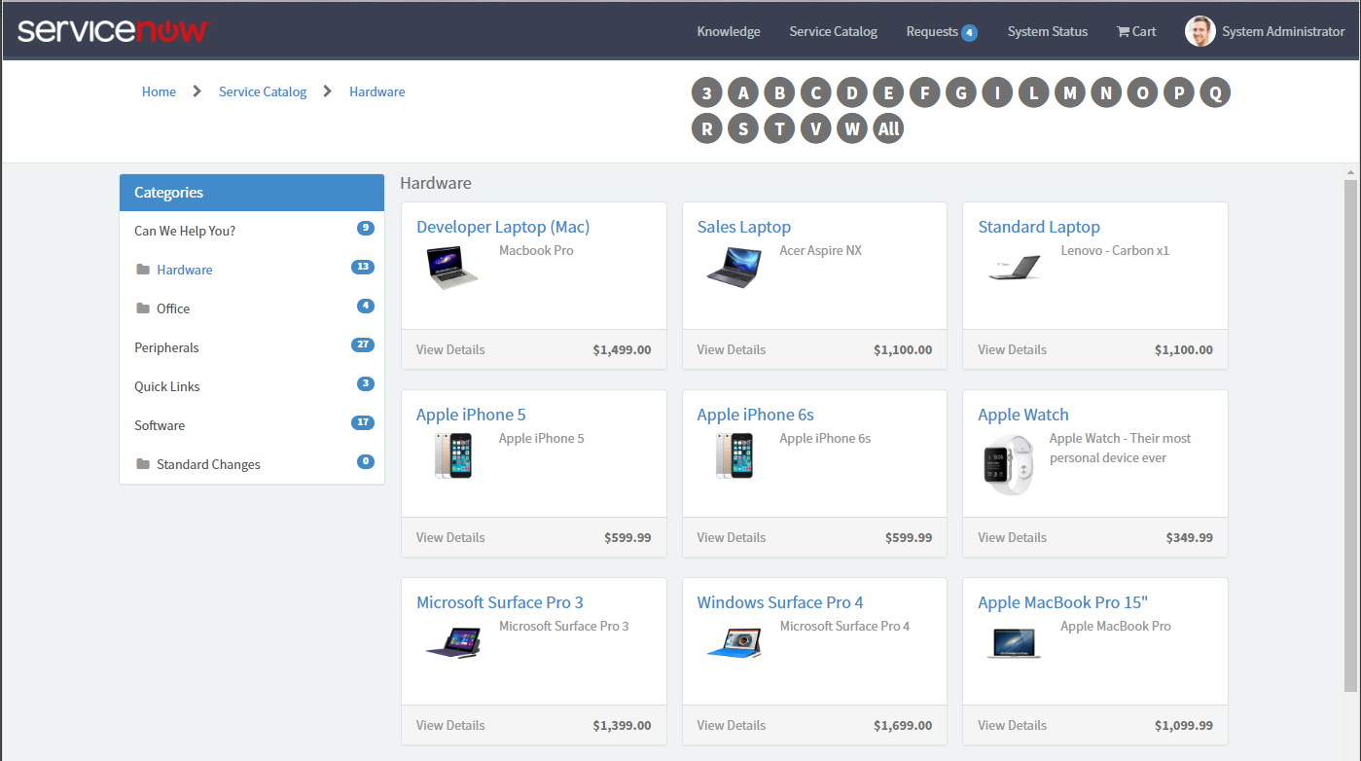Click the Microsoft Surface Pro 4 image
Screen dimensions: 1361x761
click(734, 642)
